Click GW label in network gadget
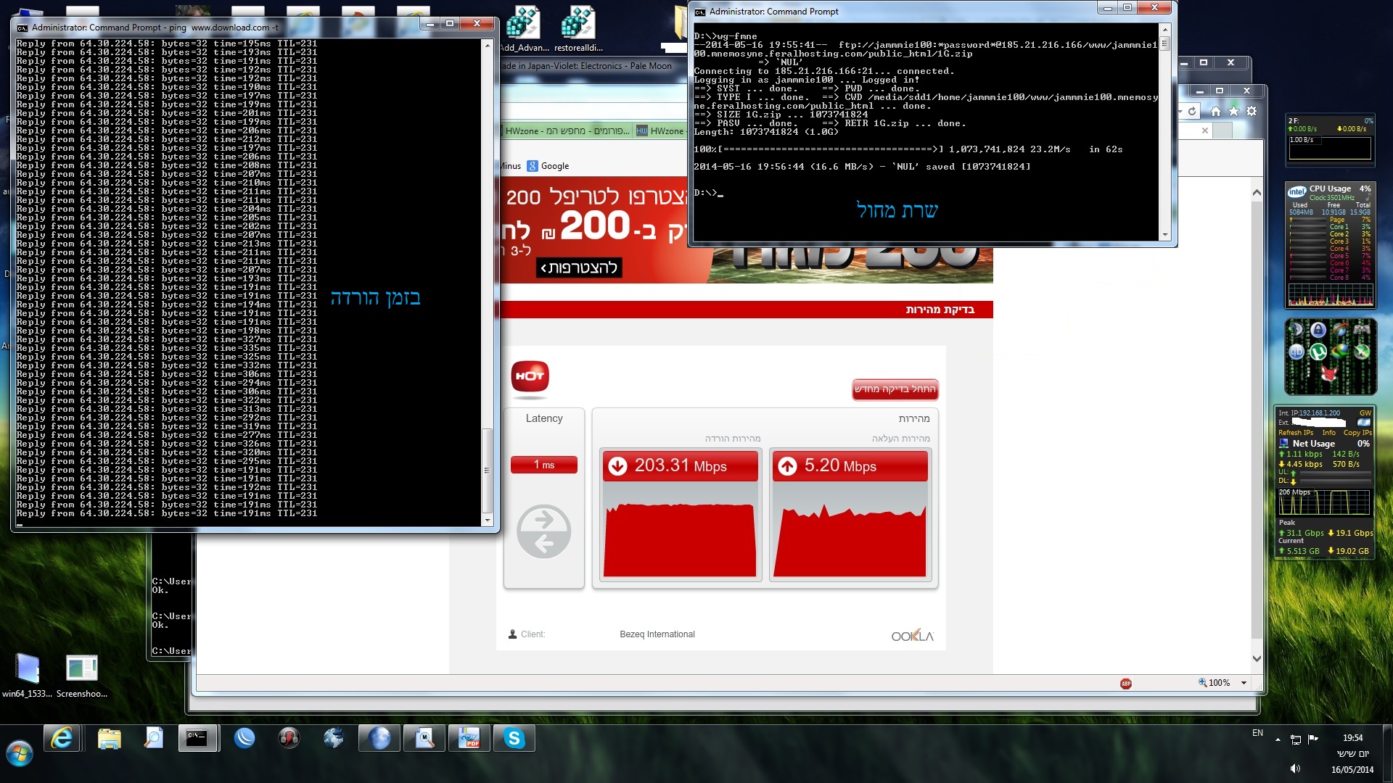 [1365, 413]
